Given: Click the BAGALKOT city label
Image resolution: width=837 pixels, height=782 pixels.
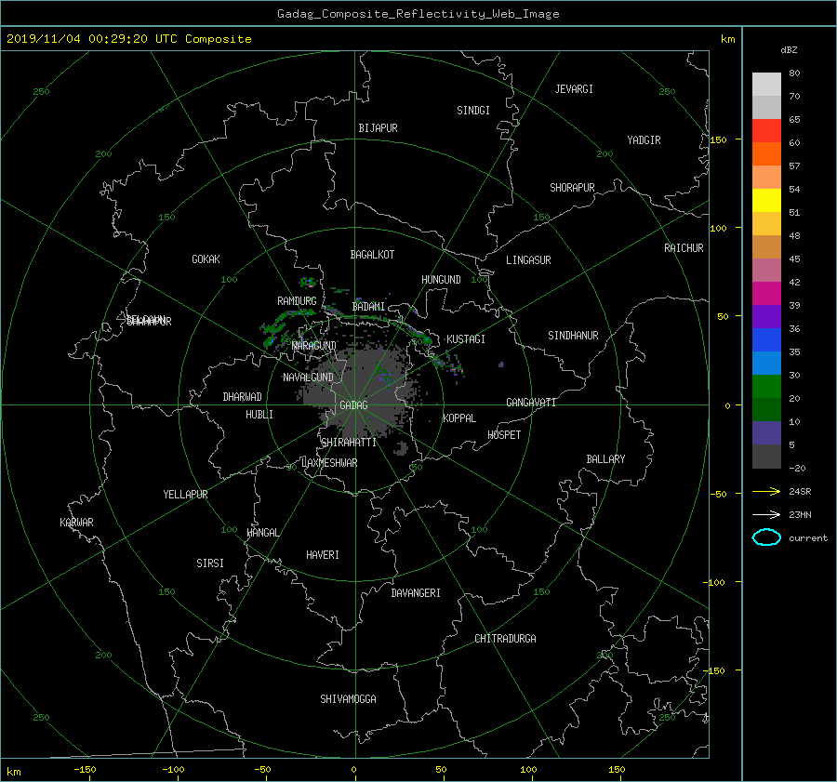Looking at the screenshot, I should pos(372,255).
